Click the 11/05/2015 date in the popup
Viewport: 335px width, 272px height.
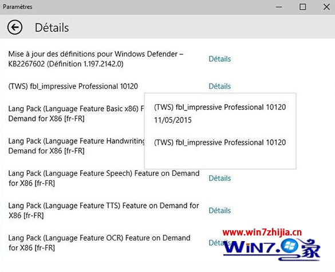pyautogui.click(x=173, y=120)
